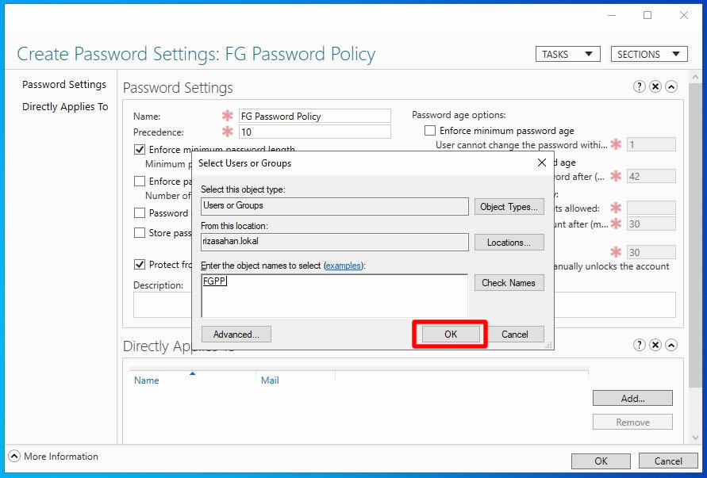
Task: Click help icon in Directly Applies To section
Action: (x=639, y=345)
